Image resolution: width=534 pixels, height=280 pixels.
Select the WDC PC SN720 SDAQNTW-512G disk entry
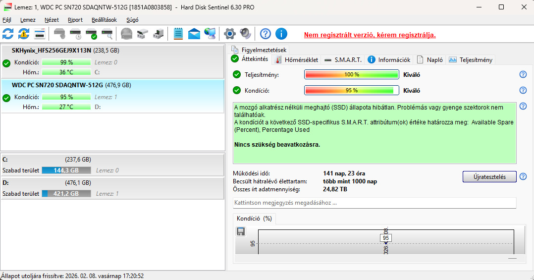pyautogui.click(x=113, y=97)
